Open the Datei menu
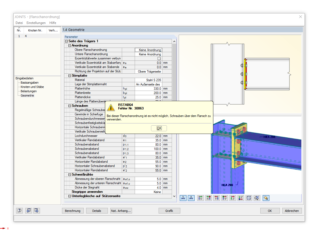The width and height of the screenshot is (322, 242). point(19,23)
